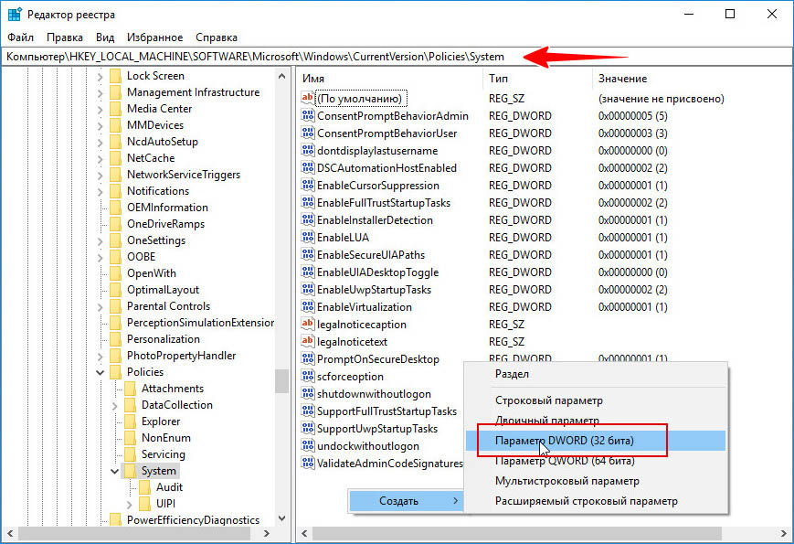The height and width of the screenshot is (544, 794).
Task: Expand the PhotoPropertyHandler node
Action: click(x=101, y=356)
